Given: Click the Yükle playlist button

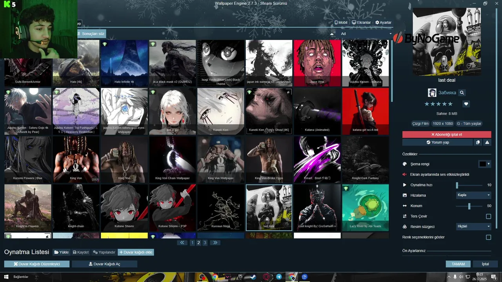Looking at the screenshot, I should coord(61,252).
